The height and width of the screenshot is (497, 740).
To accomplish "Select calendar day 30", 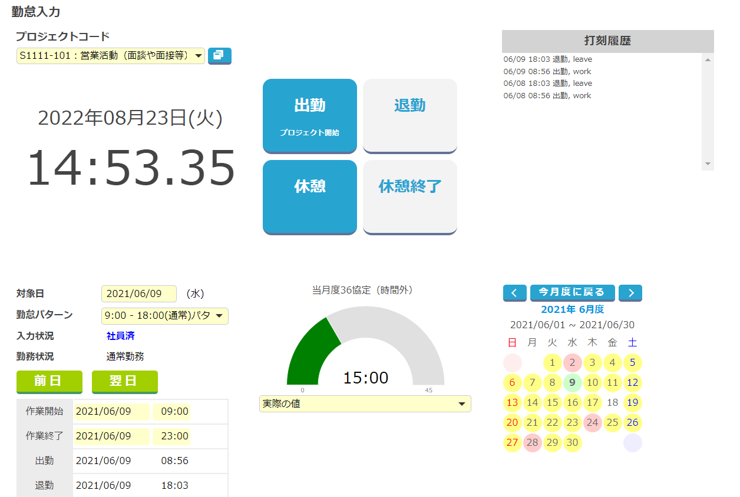I will [x=573, y=443].
